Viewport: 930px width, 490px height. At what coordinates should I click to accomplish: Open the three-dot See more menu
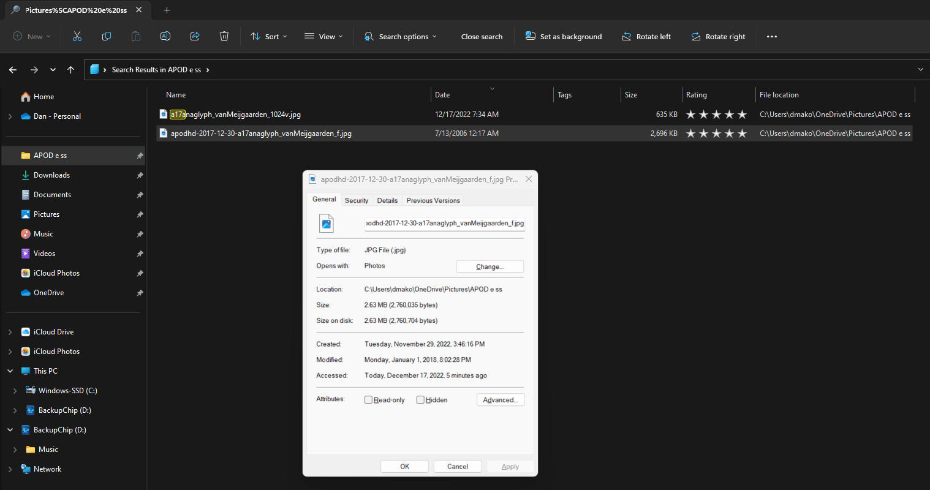[x=772, y=37]
